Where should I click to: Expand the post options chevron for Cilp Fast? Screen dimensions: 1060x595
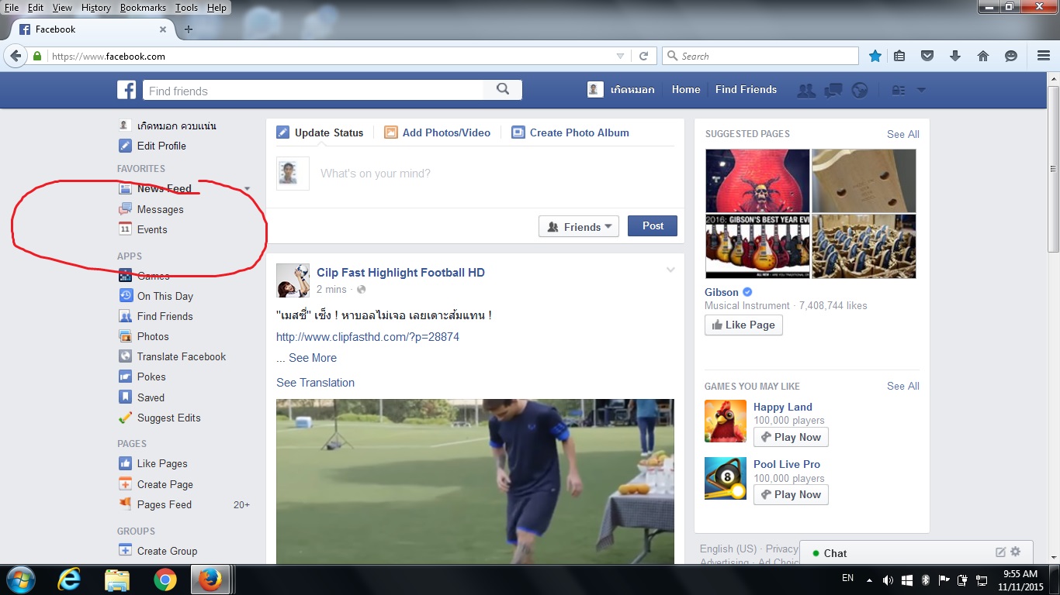click(670, 270)
